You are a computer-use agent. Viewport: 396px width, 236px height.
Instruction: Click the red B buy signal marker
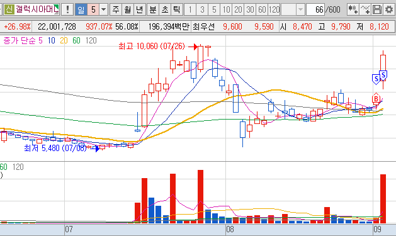pyautogui.click(x=376, y=99)
